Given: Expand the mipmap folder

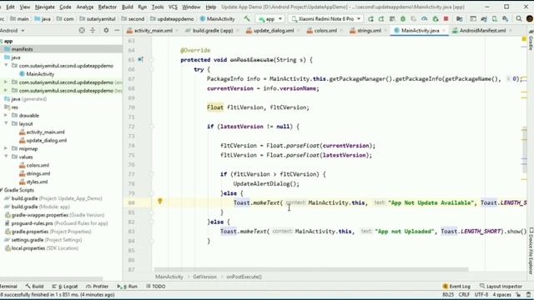Looking at the screenshot, I should [x=6, y=148].
